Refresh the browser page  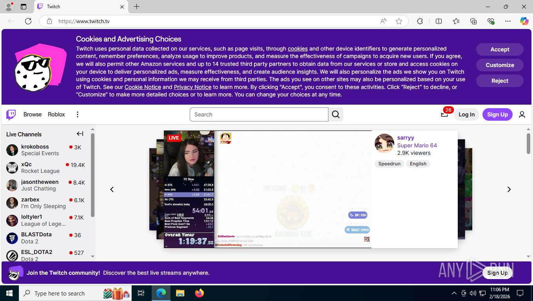[x=28, y=21]
